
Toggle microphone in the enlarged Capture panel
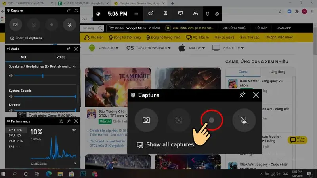[244, 120]
